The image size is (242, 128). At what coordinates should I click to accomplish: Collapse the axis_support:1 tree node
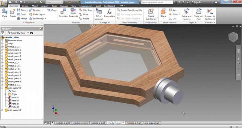coord(2,88)
